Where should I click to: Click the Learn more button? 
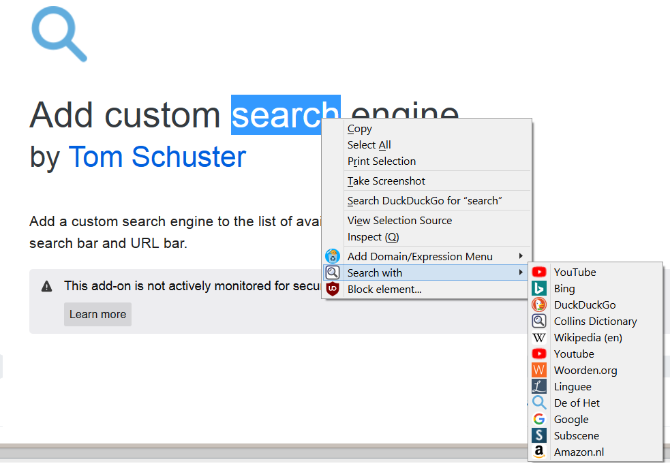coord(98,314)
